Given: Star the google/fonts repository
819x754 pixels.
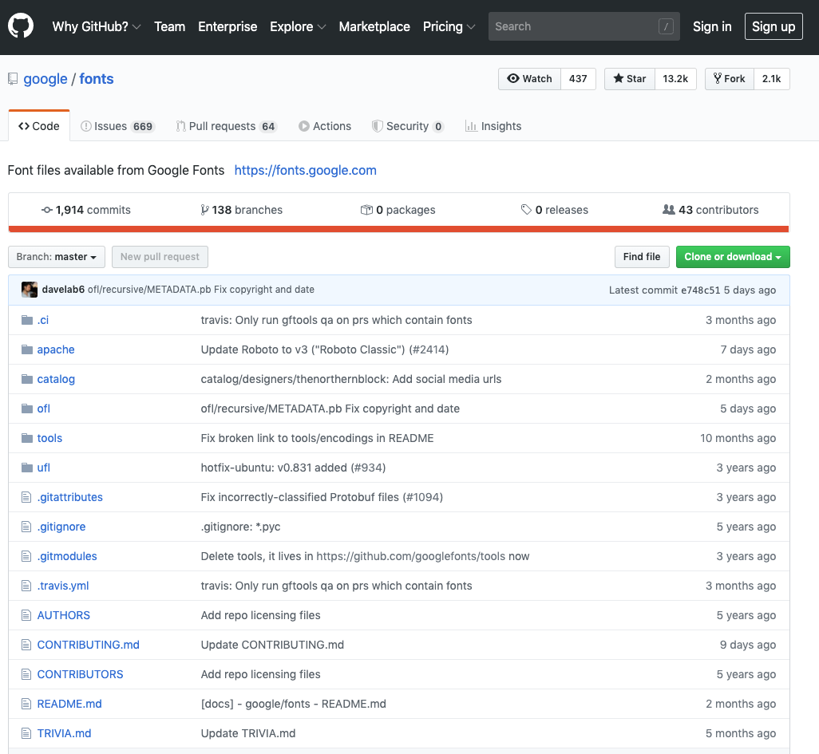Looking at the screenshot, I should (x=629, y=79).
